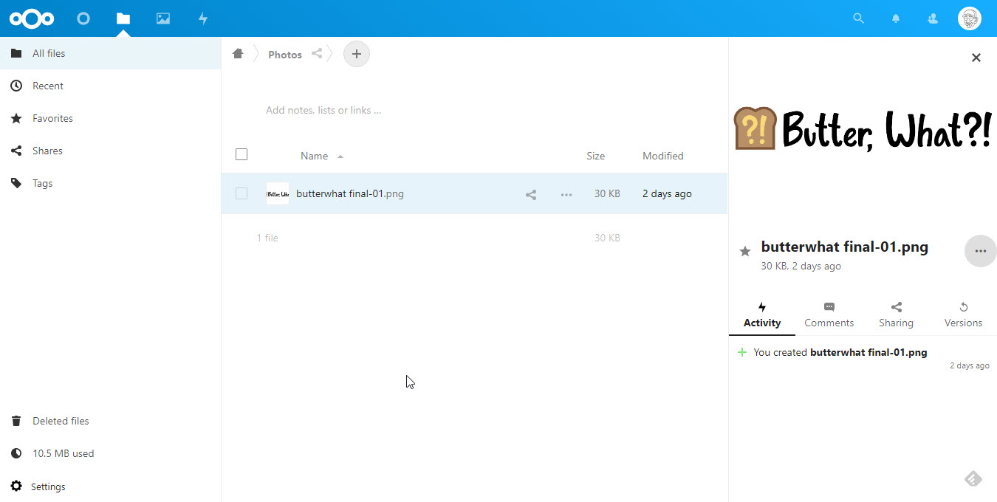The width and height of the screenshot is (997, 502).
Task: Click the You created butterwhat activity entry
Action: point(840,352)
